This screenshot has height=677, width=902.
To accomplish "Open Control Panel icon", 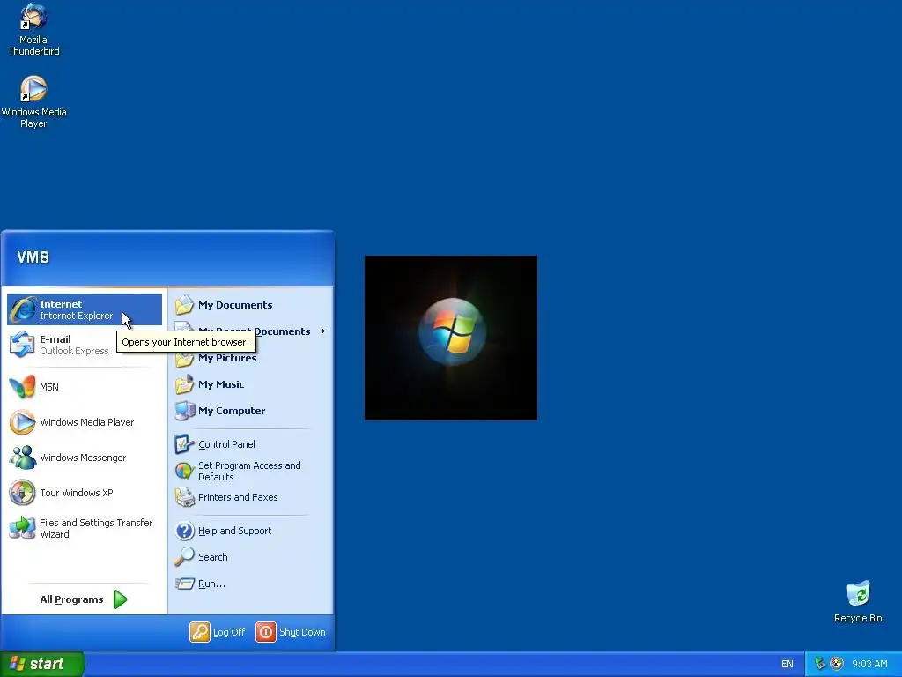I will coord(185,444).
